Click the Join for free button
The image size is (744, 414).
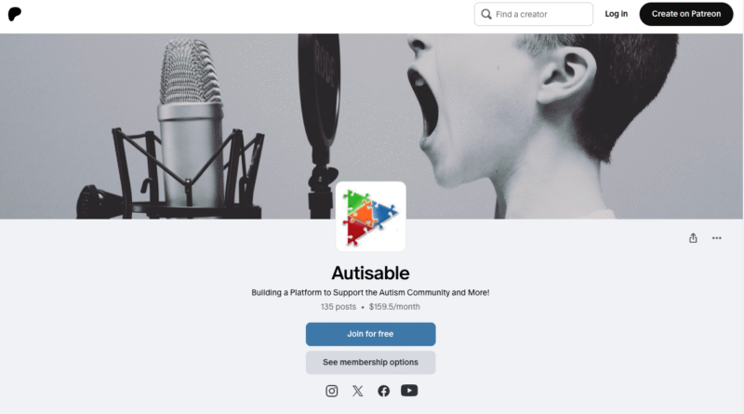370,334
